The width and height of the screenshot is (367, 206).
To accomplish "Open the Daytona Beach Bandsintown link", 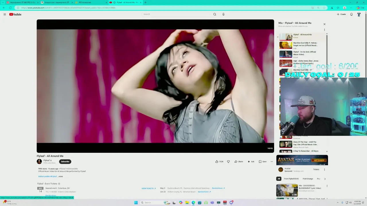I will click(218, 188).
